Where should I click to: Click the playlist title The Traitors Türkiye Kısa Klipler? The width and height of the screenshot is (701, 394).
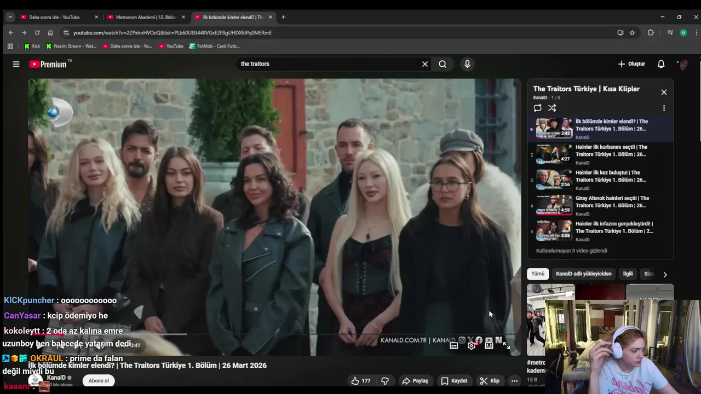(x=586, y=89)
